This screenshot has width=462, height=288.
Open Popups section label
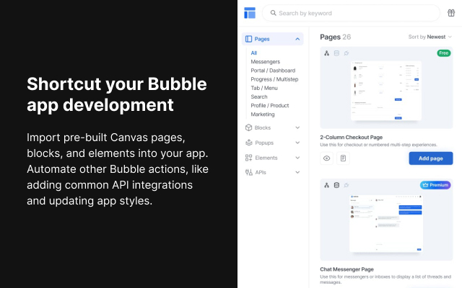264,143
